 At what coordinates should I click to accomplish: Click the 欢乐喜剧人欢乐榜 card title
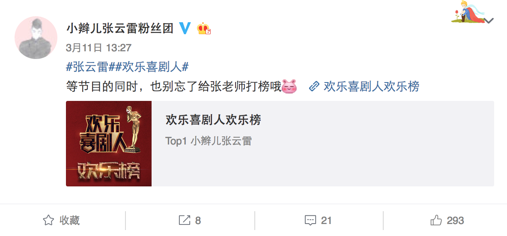pyautogui.click(x=213, y=120)
